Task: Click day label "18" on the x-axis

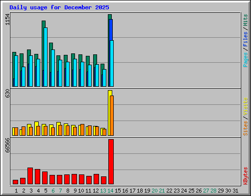Action: point(140,191)
